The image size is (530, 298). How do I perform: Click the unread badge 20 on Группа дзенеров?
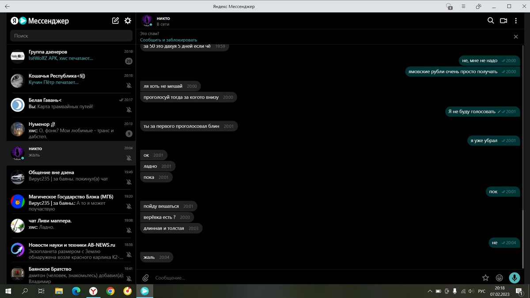pyautogui.click(x=129, y=61)
